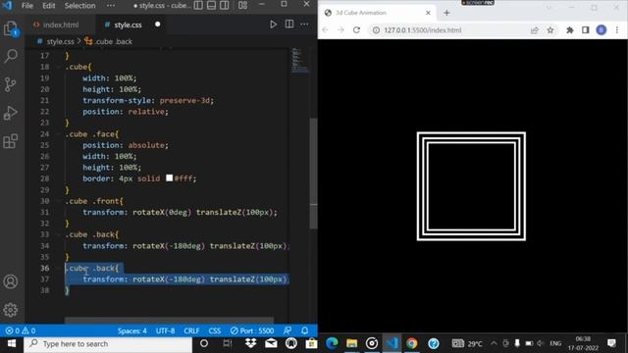The image size is (628, 353).
Task: Open the Selection menu
Action: [79, 6]
